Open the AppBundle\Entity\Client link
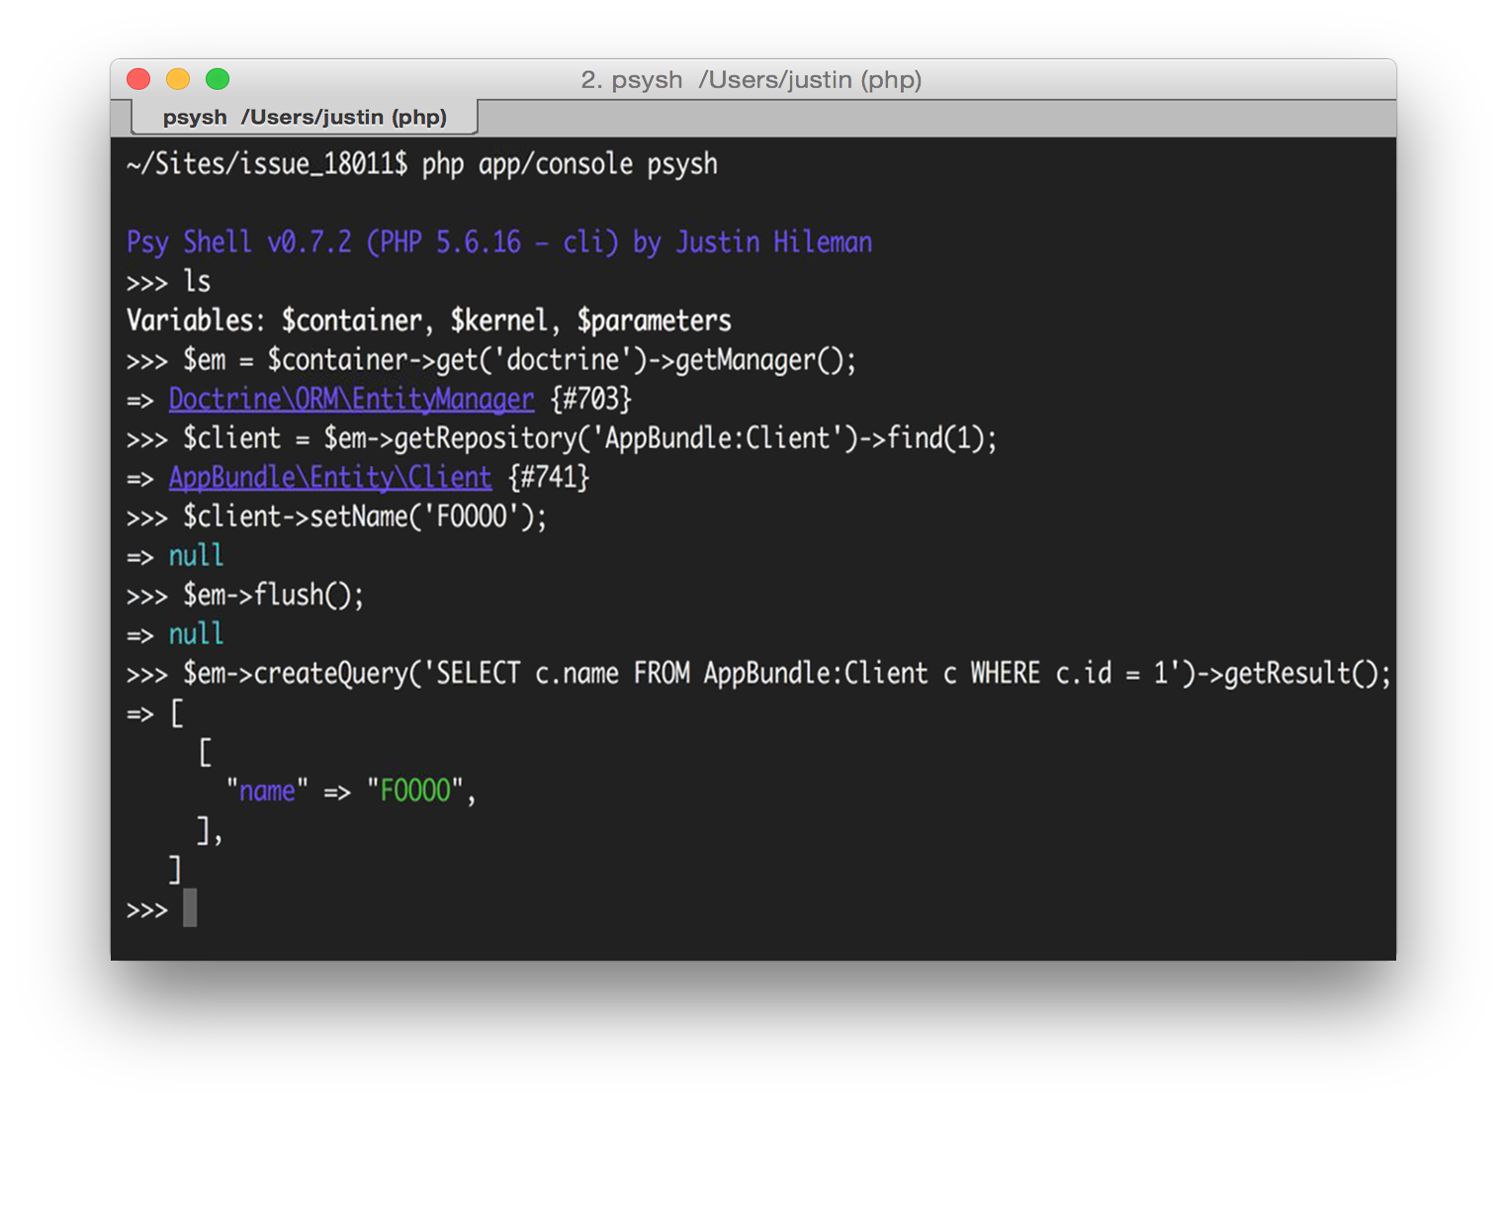Screen dimensions: 1507x1207 [x=329, y=478]
